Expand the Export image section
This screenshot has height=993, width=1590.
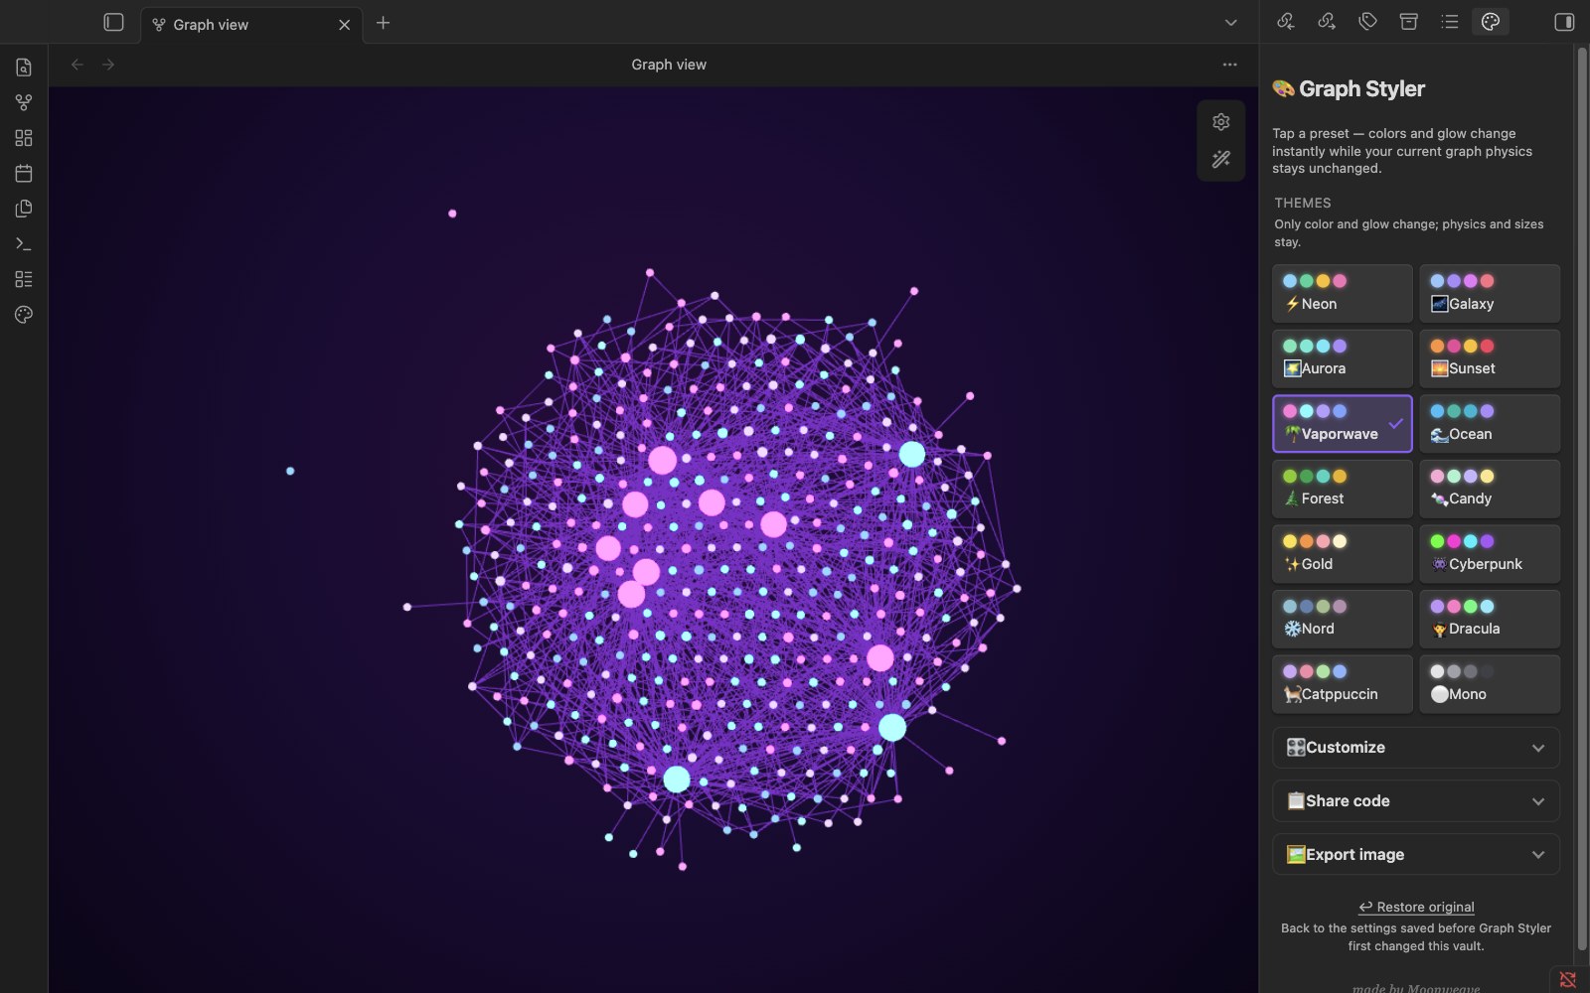coord(1416,855)
